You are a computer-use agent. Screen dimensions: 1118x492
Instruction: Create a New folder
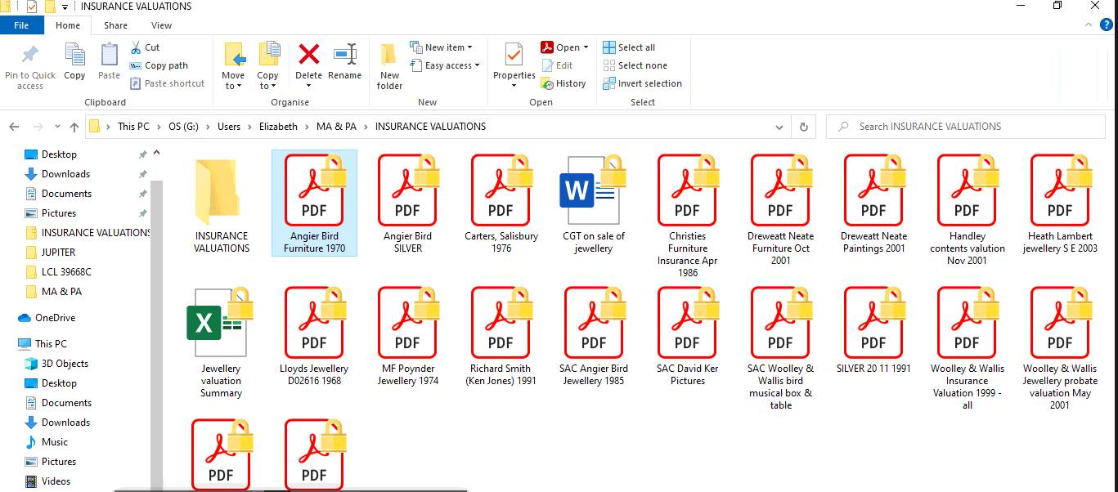[390, 66]
